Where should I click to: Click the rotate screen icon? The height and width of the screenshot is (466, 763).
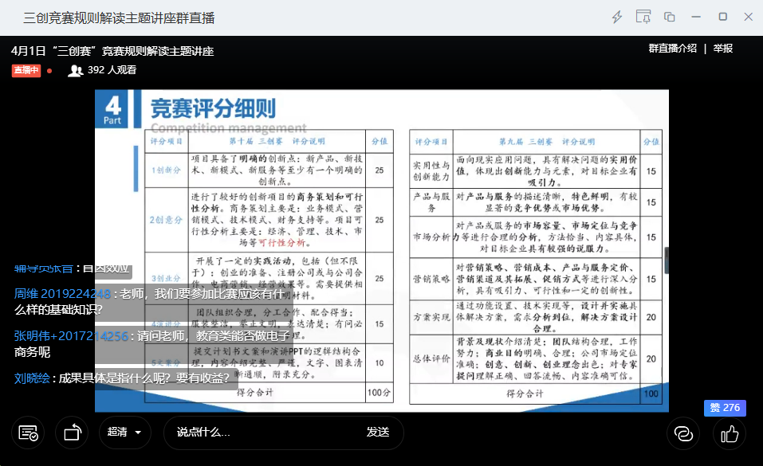pos(72,433)
